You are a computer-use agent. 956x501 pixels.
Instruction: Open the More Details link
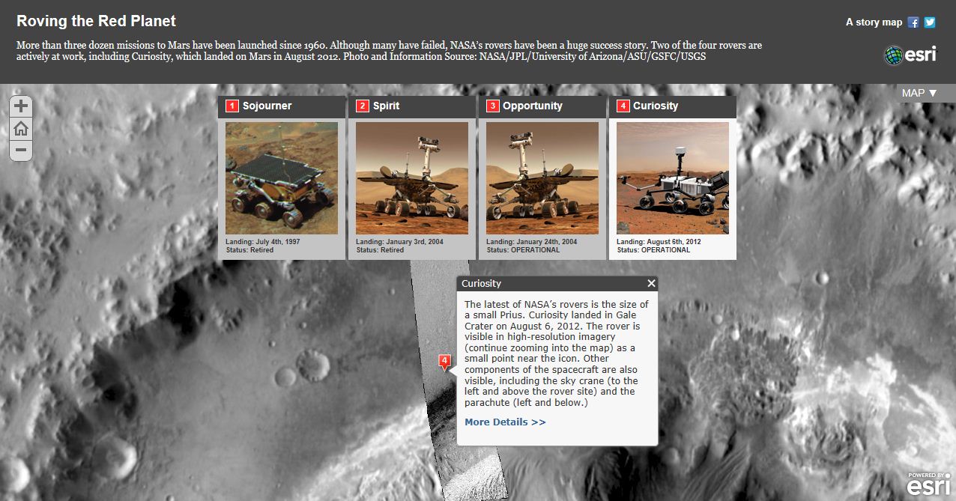pyautogui.click(x=505, y=422)
